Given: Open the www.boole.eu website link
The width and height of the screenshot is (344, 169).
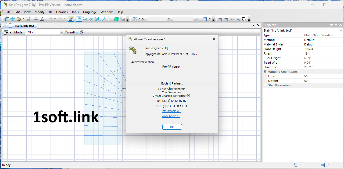Looking at the screenshot, I should tap(171, 116).
